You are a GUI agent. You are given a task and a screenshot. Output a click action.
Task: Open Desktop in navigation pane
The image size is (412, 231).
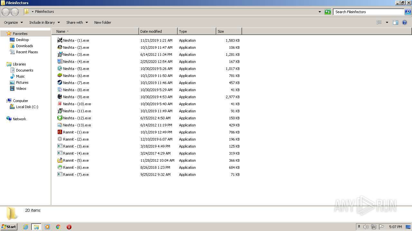click(x=22, y=40)
